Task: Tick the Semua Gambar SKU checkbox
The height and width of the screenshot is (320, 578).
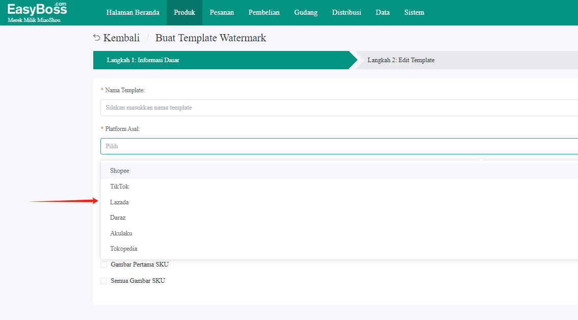Action: [104, 281]
